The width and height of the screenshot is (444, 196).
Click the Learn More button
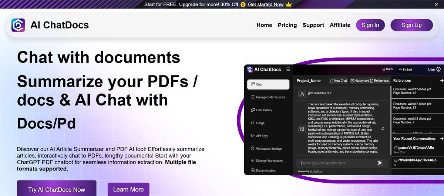pos(128,189)
